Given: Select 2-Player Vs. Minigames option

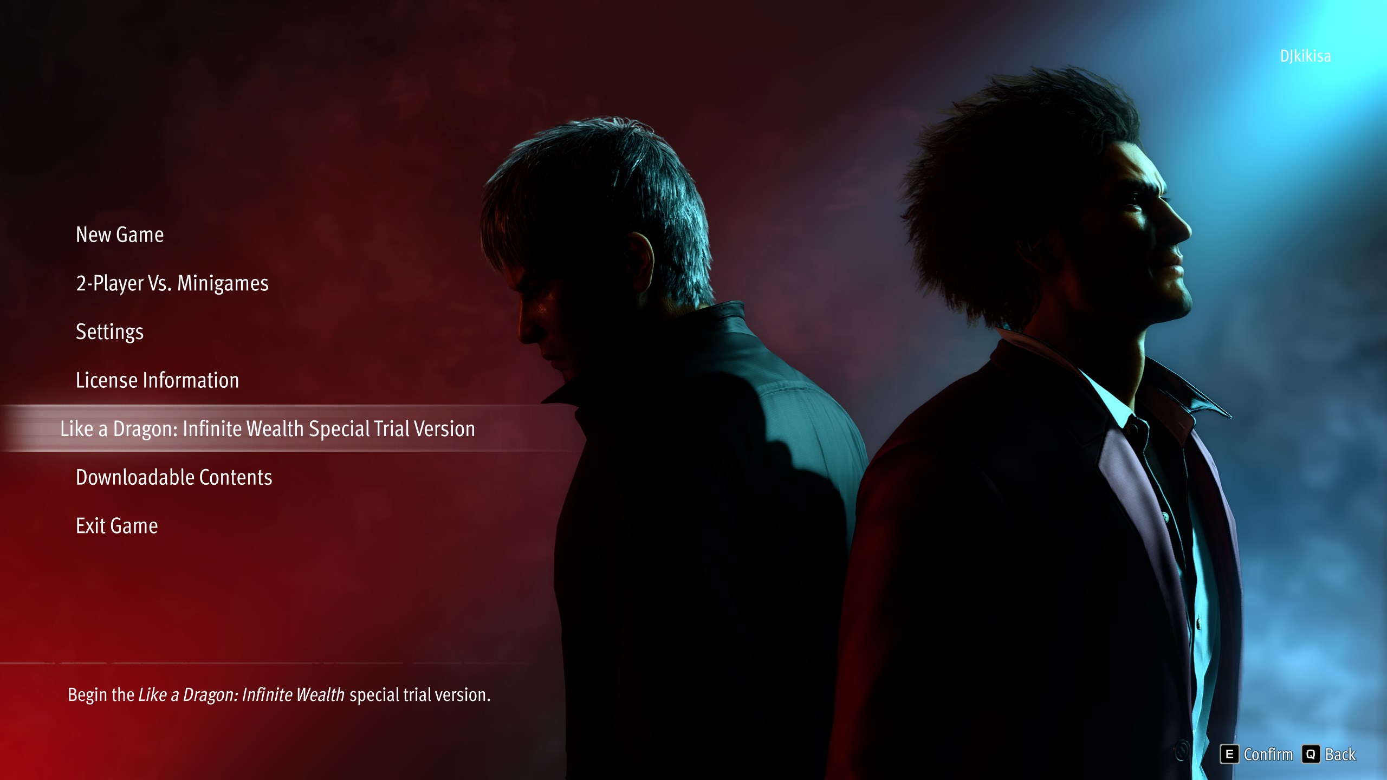Looking at the screenshot, I should click(x=172, y=283).
